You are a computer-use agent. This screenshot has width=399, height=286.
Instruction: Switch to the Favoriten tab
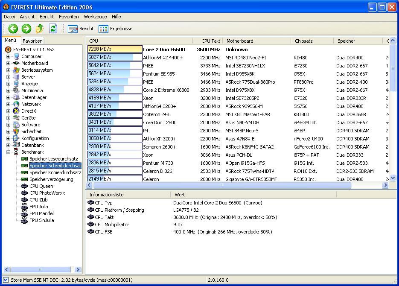tap(32, 41)
